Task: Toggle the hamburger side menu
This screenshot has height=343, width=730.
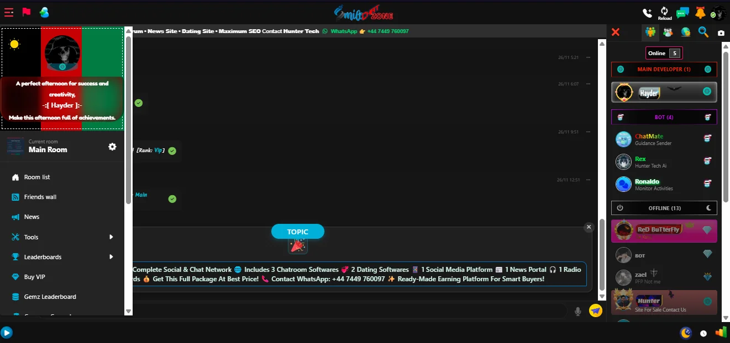Action: [x=9, y=12]
